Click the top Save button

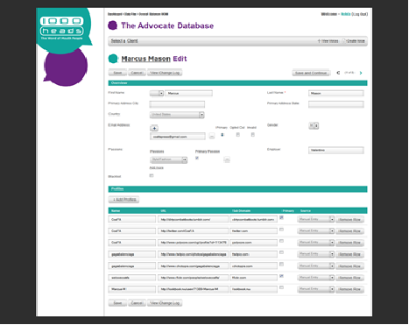pos(117,73)
